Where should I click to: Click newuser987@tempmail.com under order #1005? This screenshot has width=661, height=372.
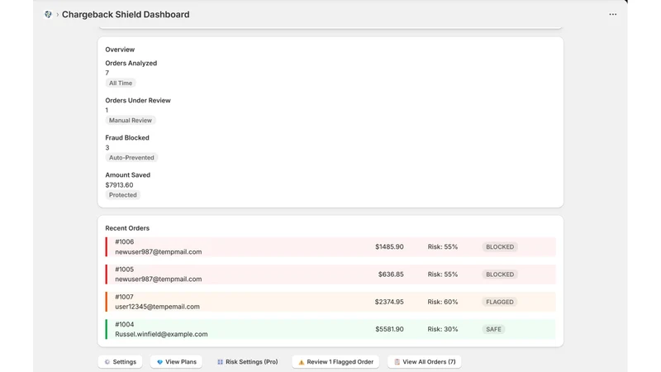point(158,279)
